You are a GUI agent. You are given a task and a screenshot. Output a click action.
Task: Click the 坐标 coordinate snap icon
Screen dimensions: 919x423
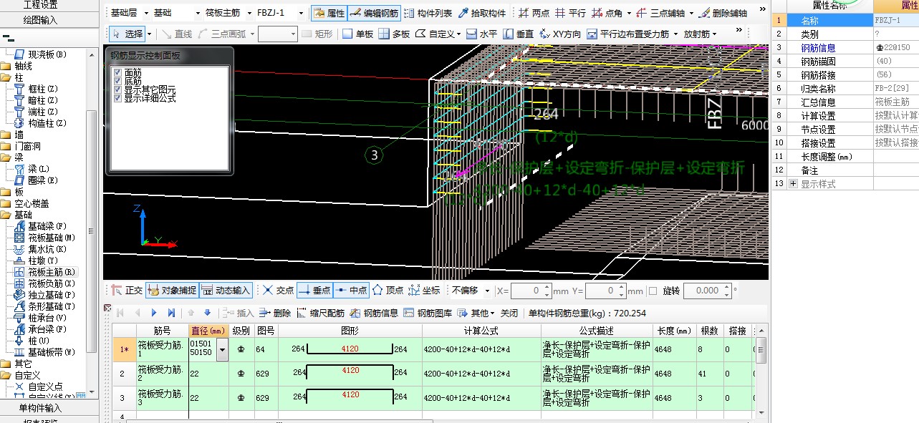tap(424, 291)
